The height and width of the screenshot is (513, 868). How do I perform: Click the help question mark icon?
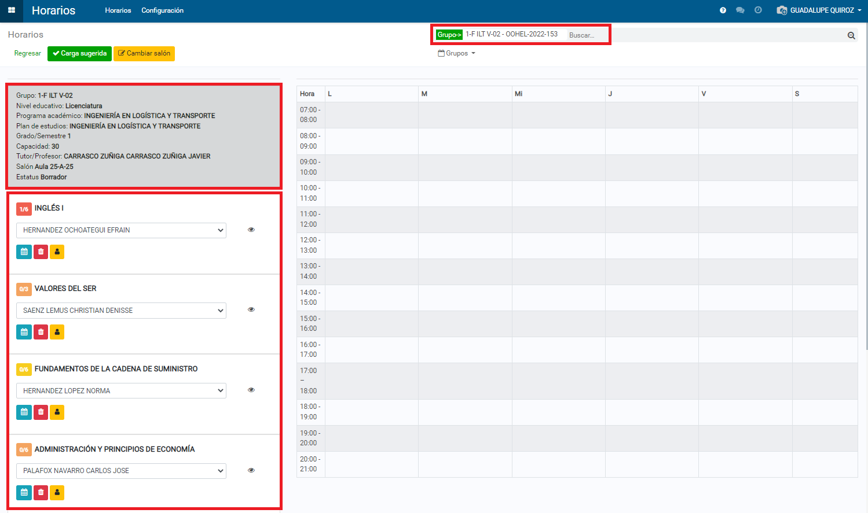point(723,10)
